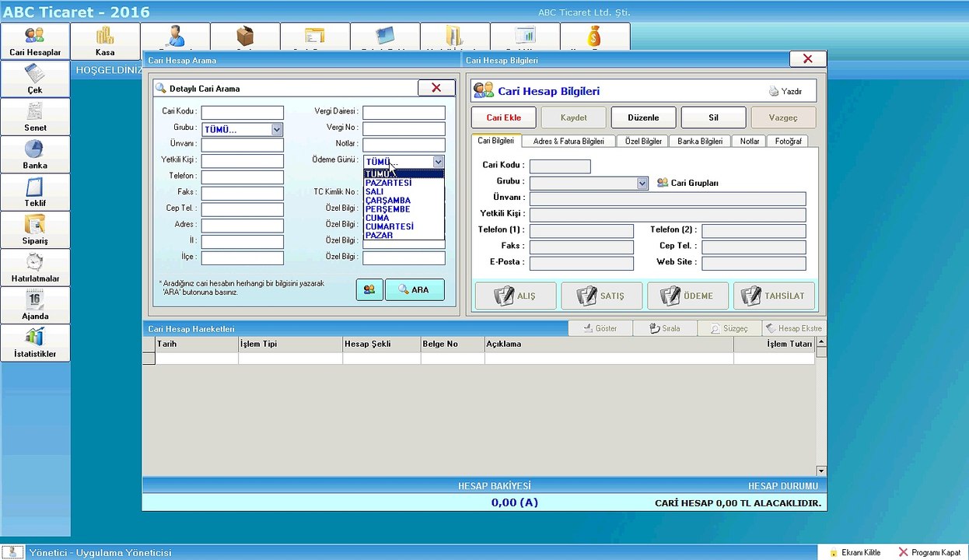Click the SATIŞ sales button

602,296
